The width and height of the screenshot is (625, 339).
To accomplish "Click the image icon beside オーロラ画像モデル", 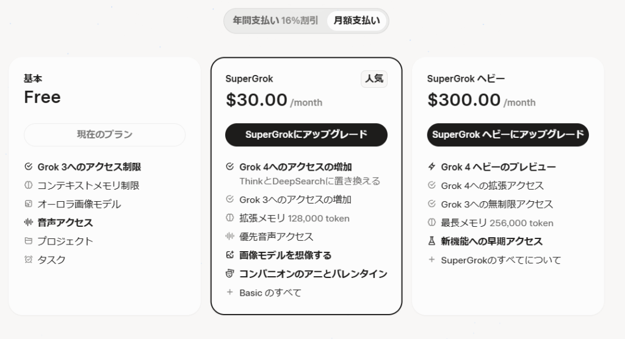I will point(28,204).
